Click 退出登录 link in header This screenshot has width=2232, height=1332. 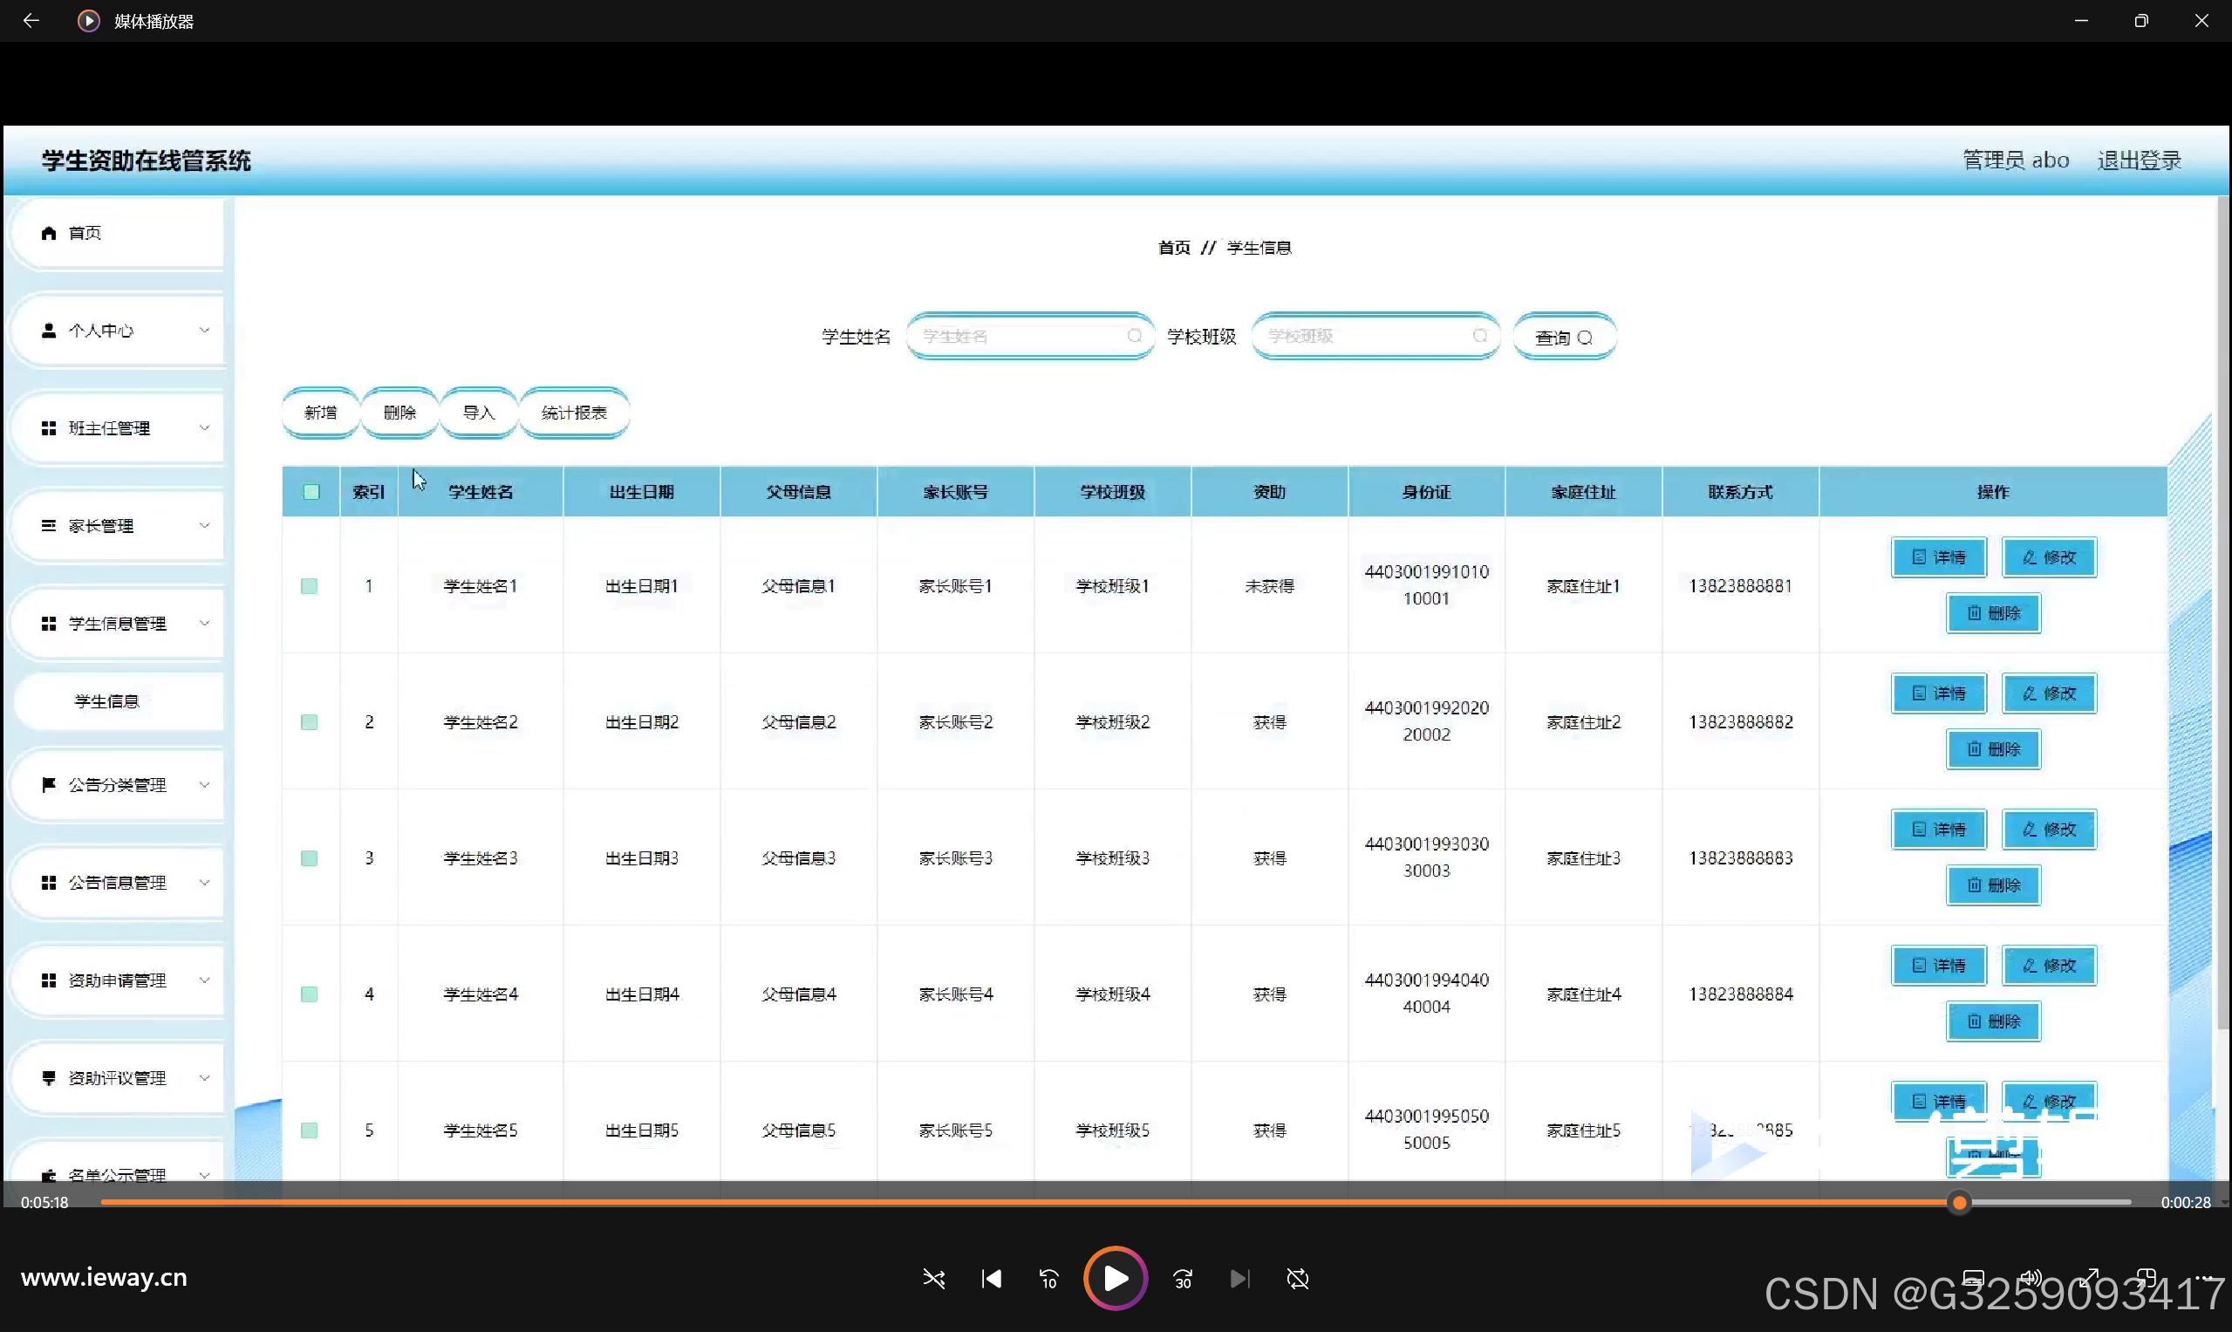click(x=2139, y=161)
